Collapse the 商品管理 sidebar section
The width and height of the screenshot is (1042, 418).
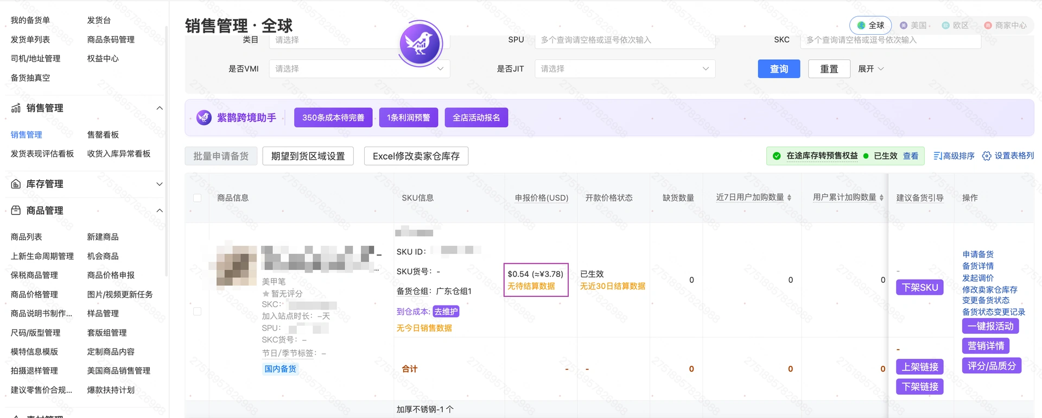(160, 211)
